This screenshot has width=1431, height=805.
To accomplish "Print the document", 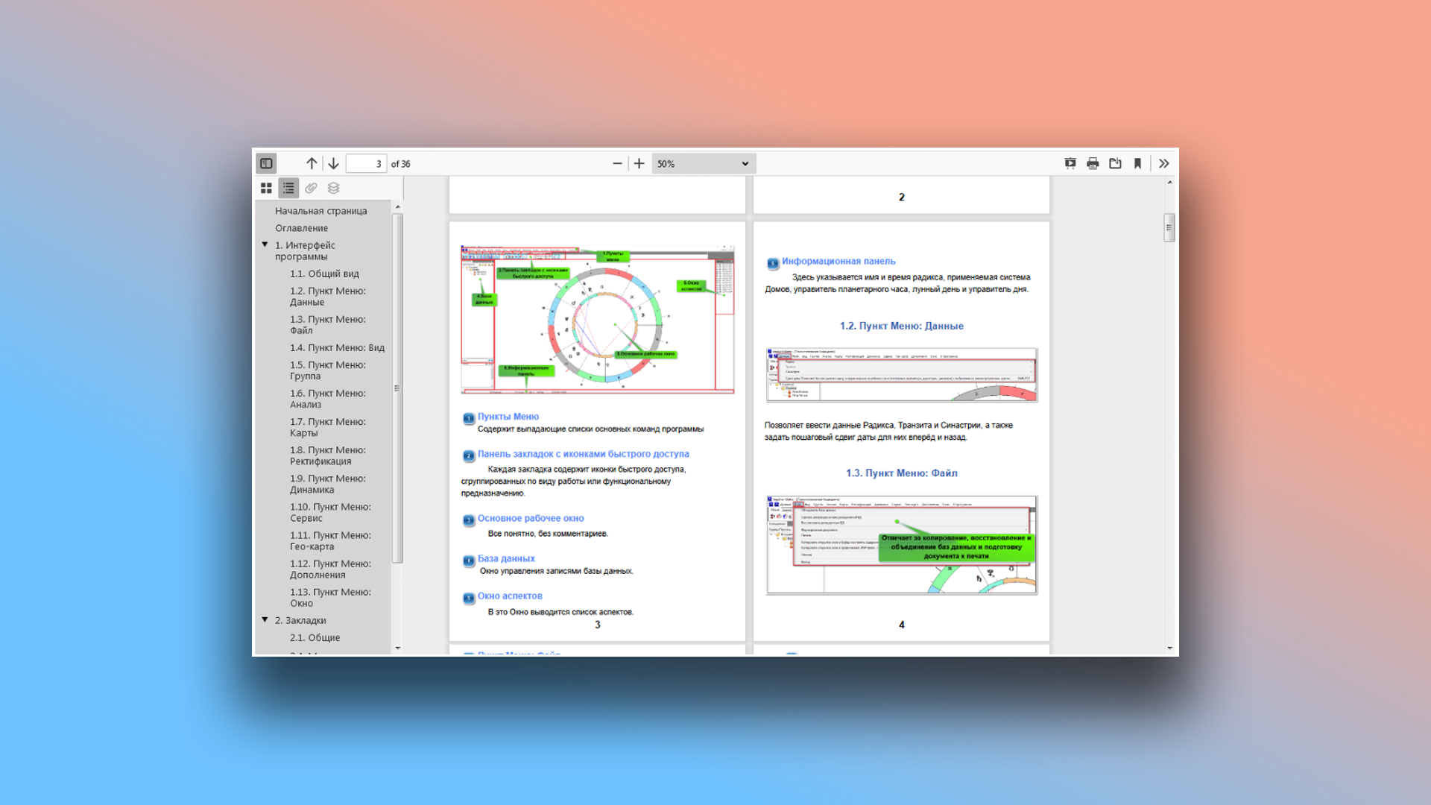I will click(1093, 163).
